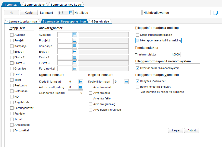Image resolution: width=222 pixels, height=147 pixels.
Task: Open Ekstra 1 lookup list under Ansvarsenheter
Action: pos(75,52)
